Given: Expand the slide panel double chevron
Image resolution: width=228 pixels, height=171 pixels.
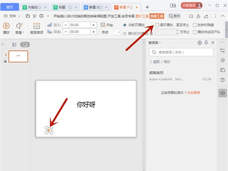Looking at the screenshot, I should click(x=2, y=45).
